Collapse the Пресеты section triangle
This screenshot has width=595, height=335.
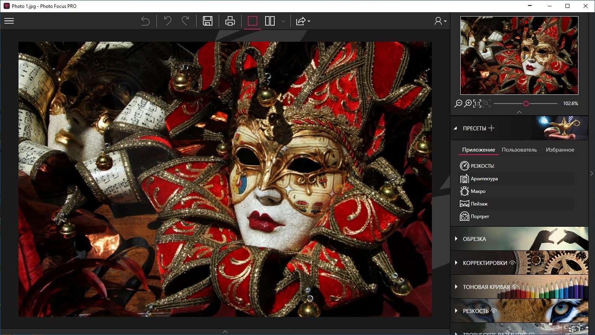click(456, 128)
